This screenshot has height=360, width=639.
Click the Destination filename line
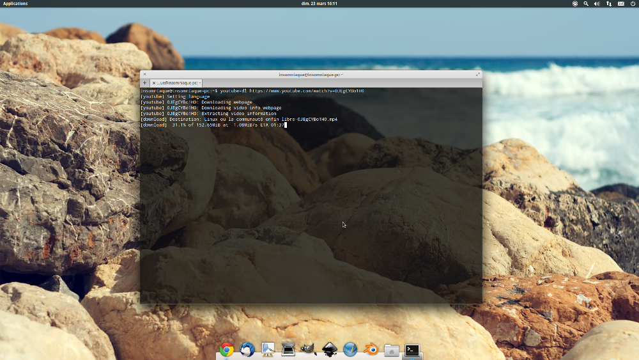(x=239, y=120)
